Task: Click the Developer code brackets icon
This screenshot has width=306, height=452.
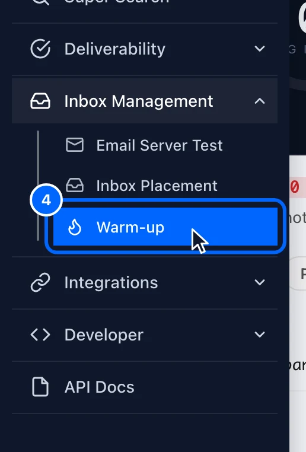Action: 40,335
